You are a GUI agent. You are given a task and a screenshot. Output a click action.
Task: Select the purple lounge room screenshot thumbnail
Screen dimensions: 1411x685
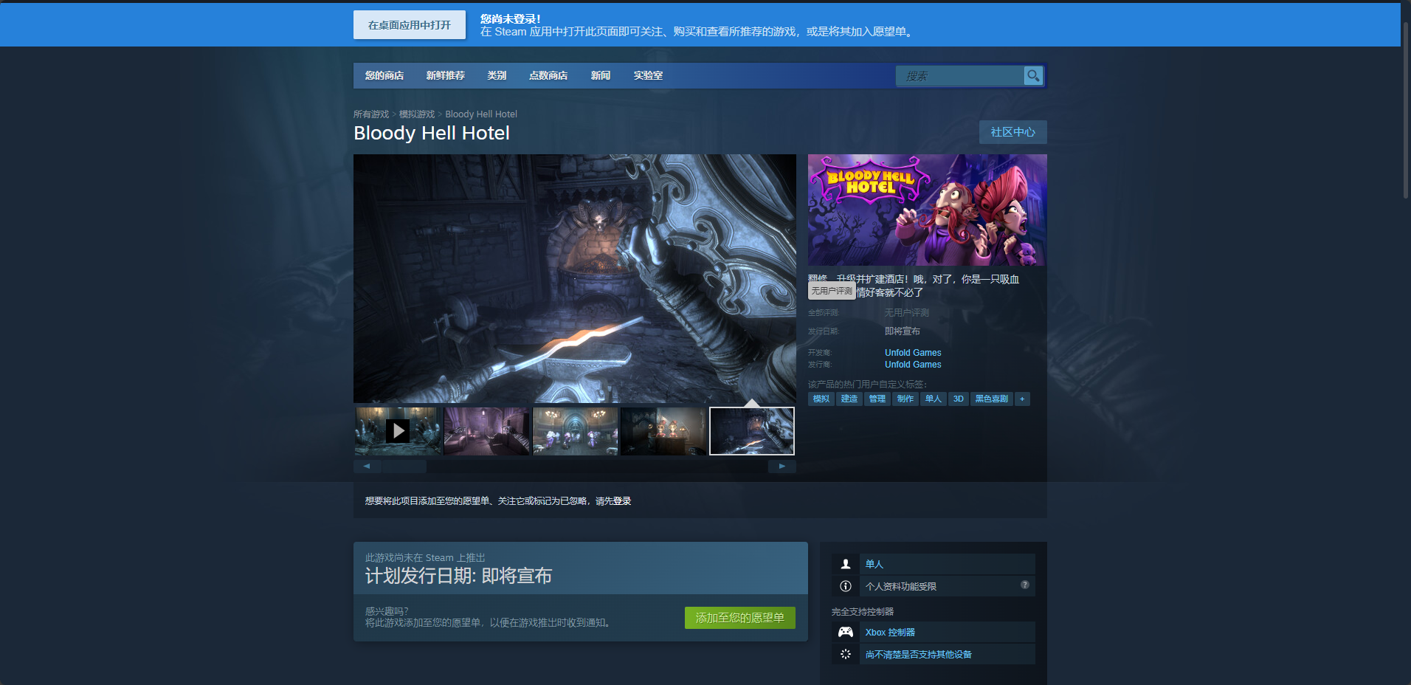pos(487,431)
